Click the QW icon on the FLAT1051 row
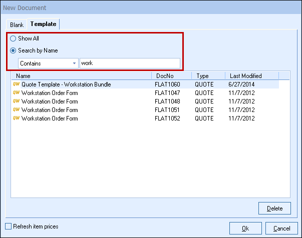 tap(16, 110)
